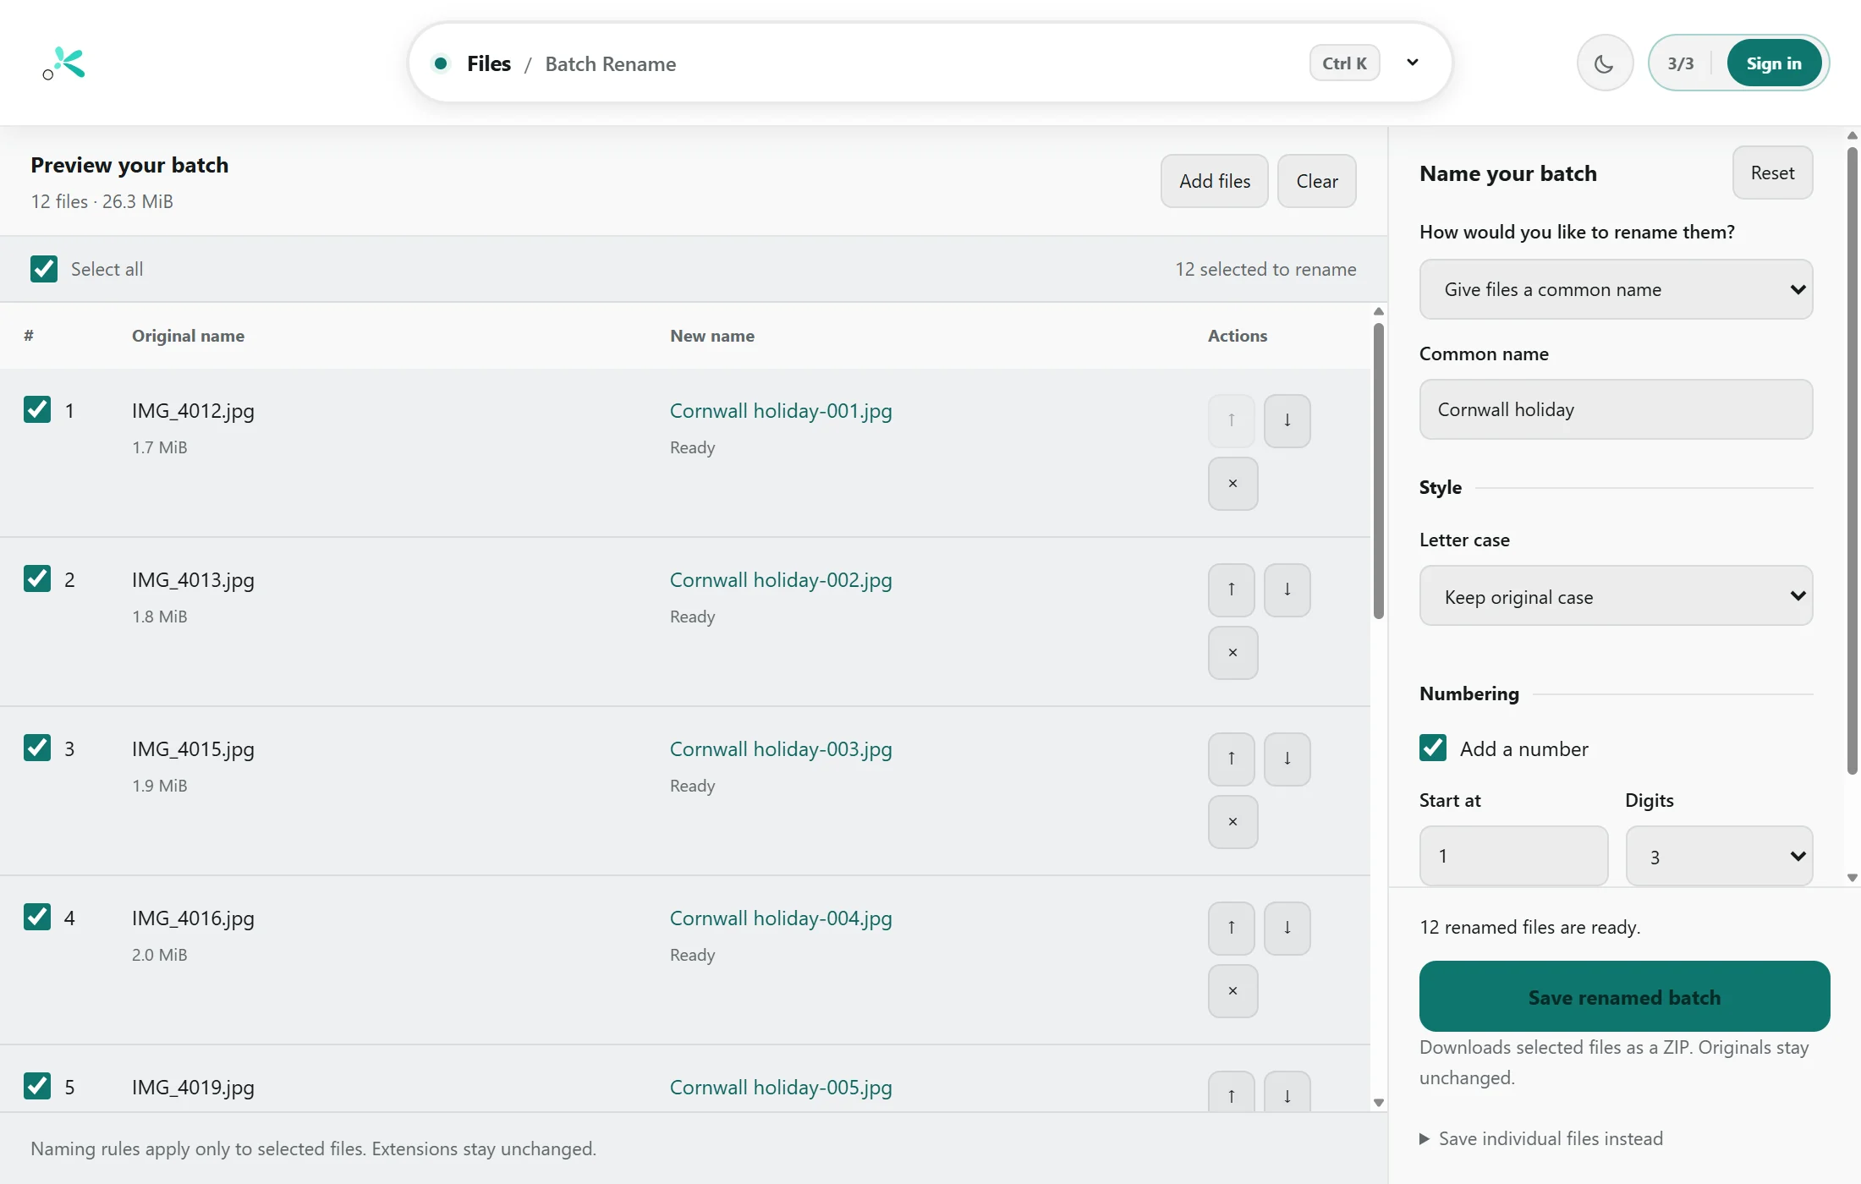Focus the Start at number field
The image size is (1861, 1184).
click(1513, 856)
